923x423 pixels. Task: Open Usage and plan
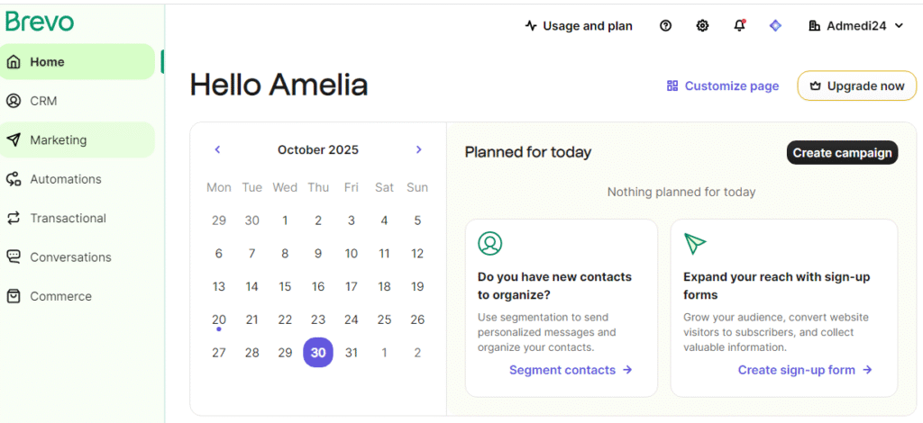click(579, 26)
